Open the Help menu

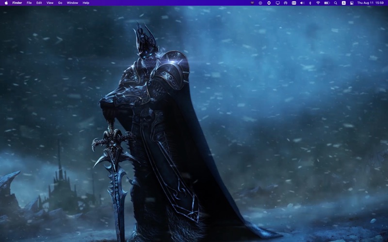86,3
